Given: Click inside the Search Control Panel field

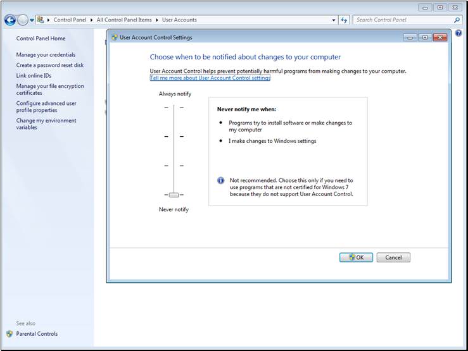Looking at the screenshot, I should pyautogui.click(x=403, y=20).
